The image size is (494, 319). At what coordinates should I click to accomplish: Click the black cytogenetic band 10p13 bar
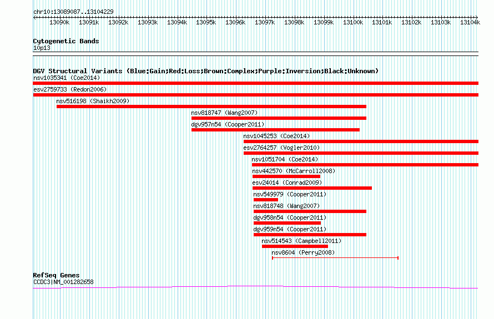[x=255, y=54]
